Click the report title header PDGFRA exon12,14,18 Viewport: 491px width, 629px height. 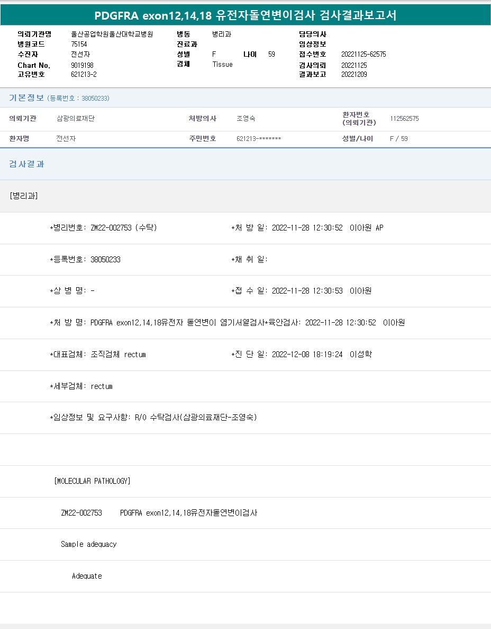tap(245, 15)
